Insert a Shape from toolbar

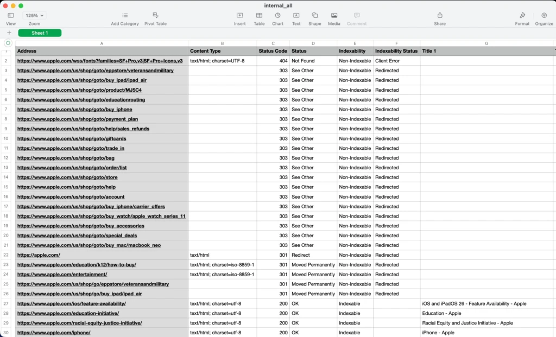[x=314, y=16]
